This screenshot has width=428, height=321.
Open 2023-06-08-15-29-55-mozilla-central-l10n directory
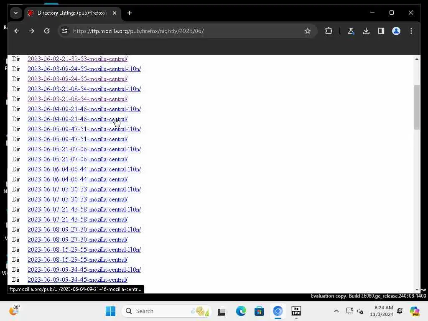[x=84, y=250]
